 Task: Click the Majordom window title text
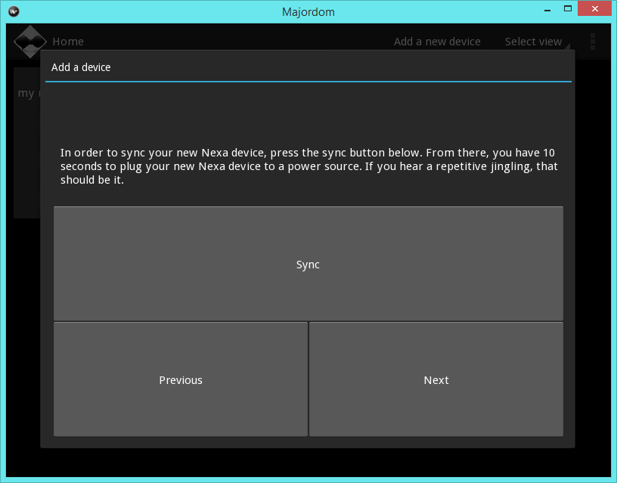tap(308, 11)
